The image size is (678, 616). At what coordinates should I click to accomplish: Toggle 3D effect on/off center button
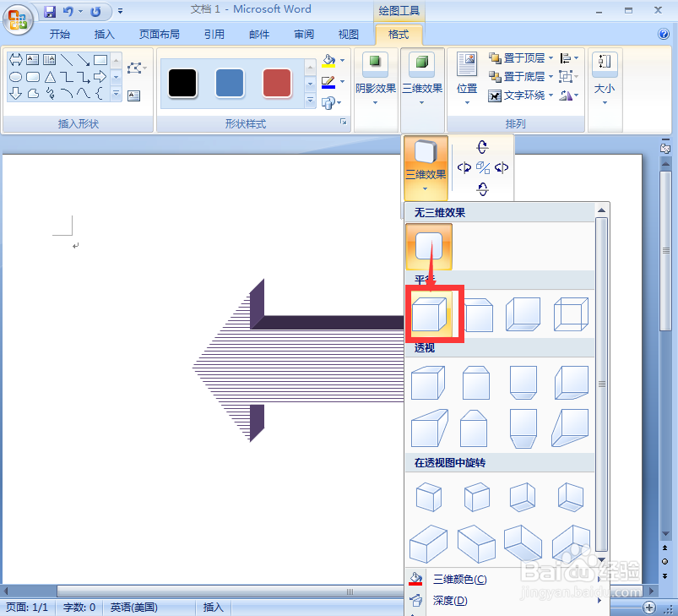[483, 167]
